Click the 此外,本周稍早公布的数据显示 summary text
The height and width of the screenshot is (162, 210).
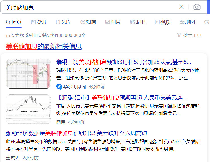(103, 145)
